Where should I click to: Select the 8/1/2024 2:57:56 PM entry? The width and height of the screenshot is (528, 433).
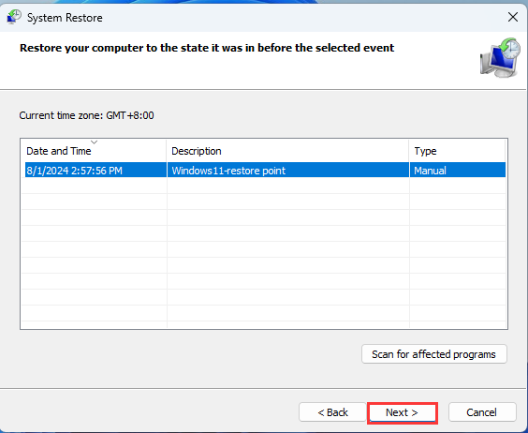[x=74, y=171]
